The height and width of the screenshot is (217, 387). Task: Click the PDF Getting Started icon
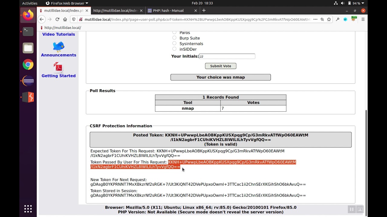click(58, 68)
